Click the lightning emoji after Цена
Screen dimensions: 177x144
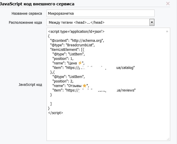[80, 63]
